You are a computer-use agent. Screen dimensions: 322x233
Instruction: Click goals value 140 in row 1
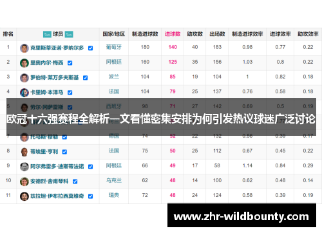[173, 47]
